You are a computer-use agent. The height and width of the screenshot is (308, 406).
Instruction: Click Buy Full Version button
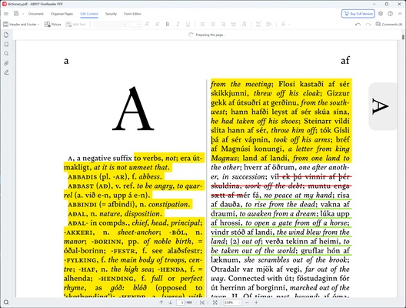(x=358, y=14)
